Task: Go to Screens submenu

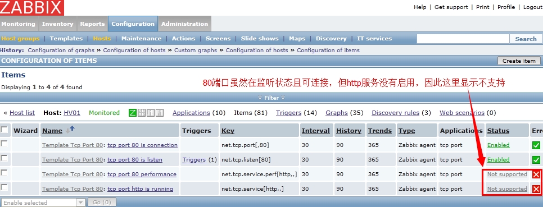Action: [x=218, y=38]
